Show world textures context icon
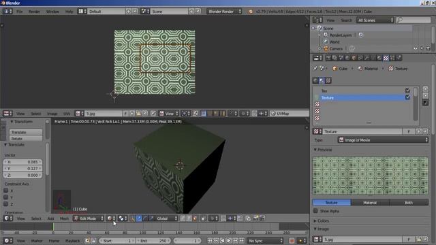The height and width of the screenshot is (245, 436). (x=315, y=80)
